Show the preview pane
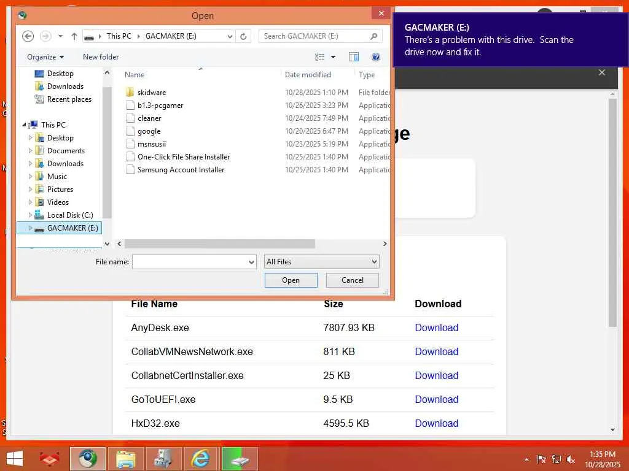This screenshot has height=471, width=629. (x=354, y=57)
